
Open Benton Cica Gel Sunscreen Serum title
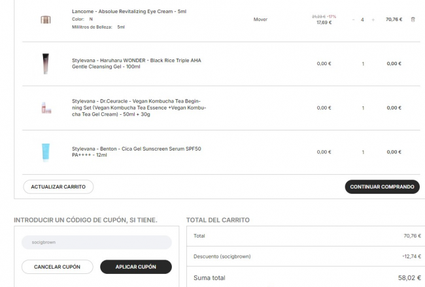[x=137, y=152]
